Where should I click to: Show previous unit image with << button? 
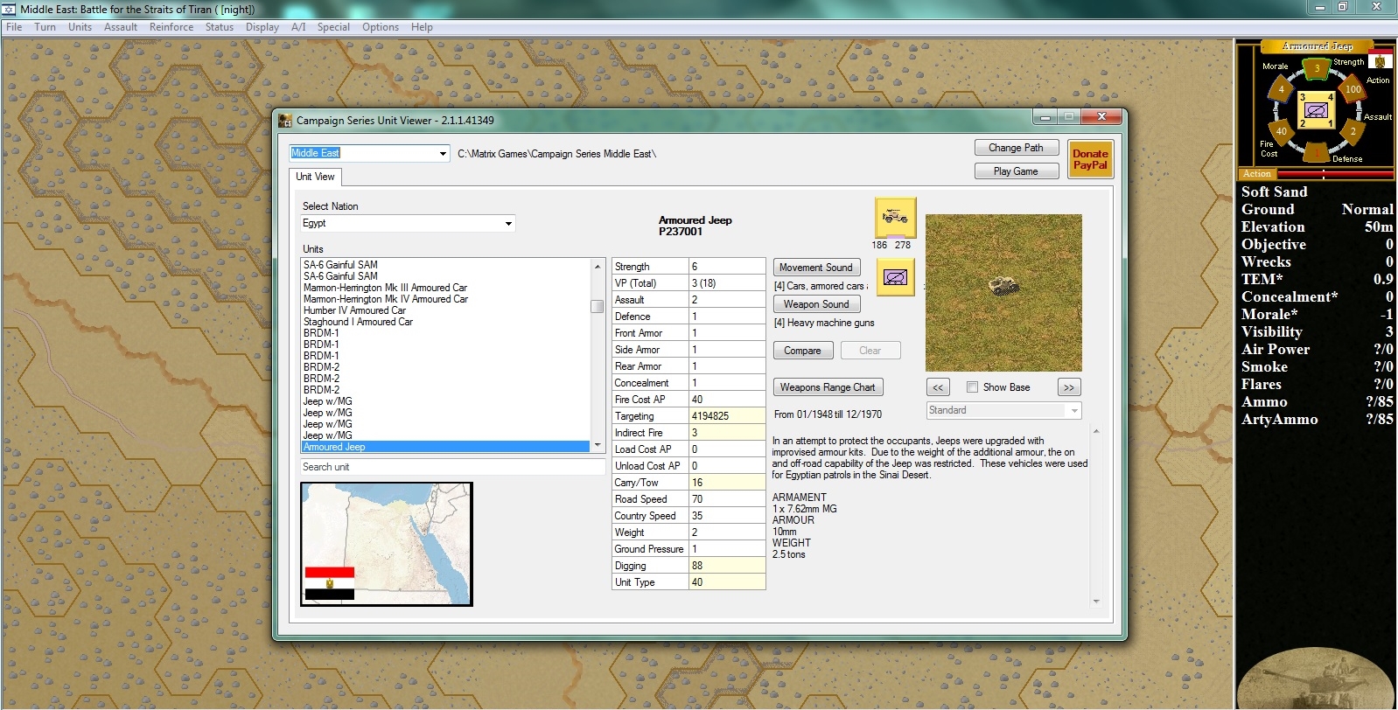click(938, 387)
